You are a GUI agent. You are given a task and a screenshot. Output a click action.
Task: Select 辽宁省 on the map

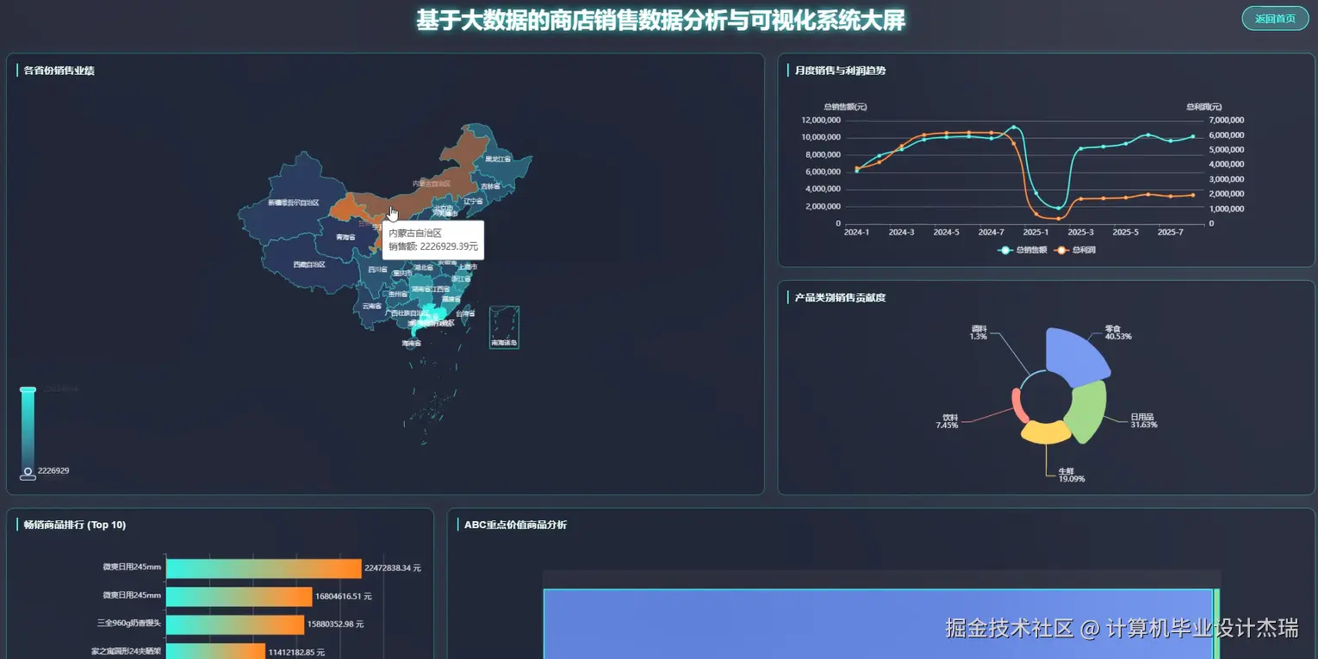click(x=473, y=201)
